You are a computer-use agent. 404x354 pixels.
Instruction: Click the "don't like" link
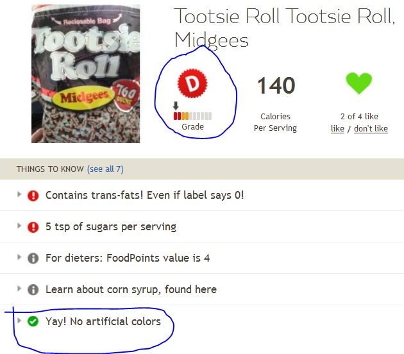point(371,128)
